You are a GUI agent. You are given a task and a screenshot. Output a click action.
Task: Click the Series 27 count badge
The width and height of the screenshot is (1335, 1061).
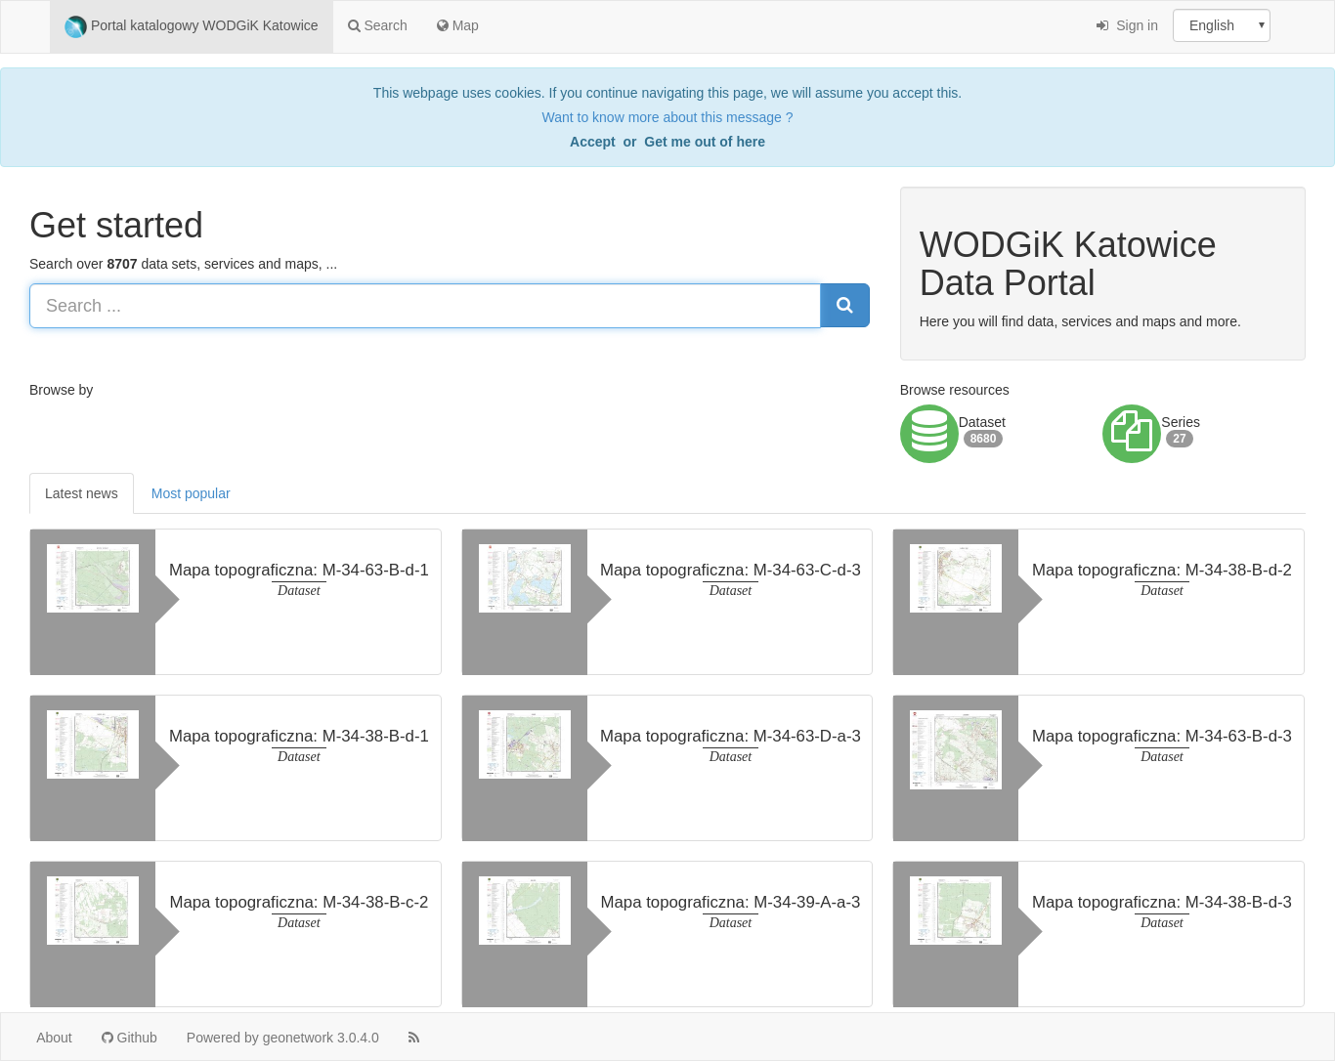[x=1180, y=439]
